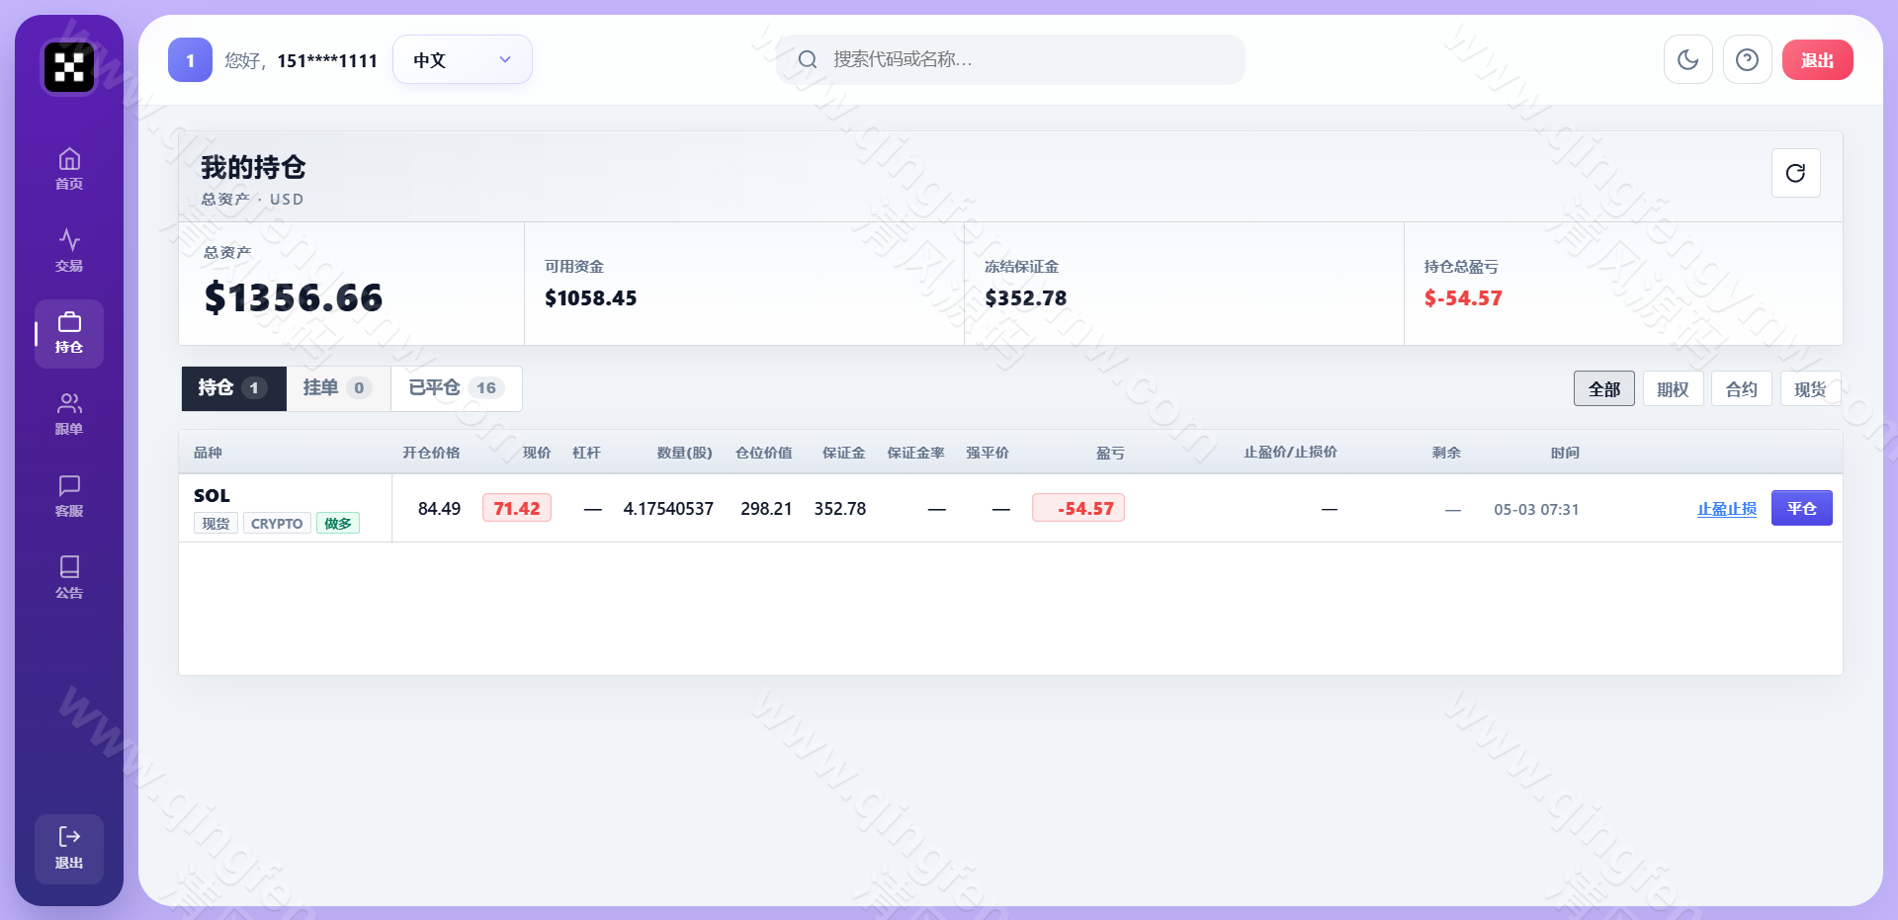Image resolution: width=1898 pixels, height=920 pixels.
Task: Open the 中文 language dropdown
Action: (x=463, y=60)
